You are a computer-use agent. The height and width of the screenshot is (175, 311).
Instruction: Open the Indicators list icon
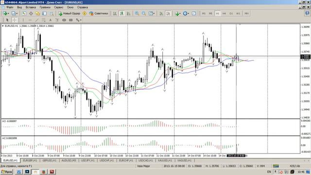click(177, 14)
